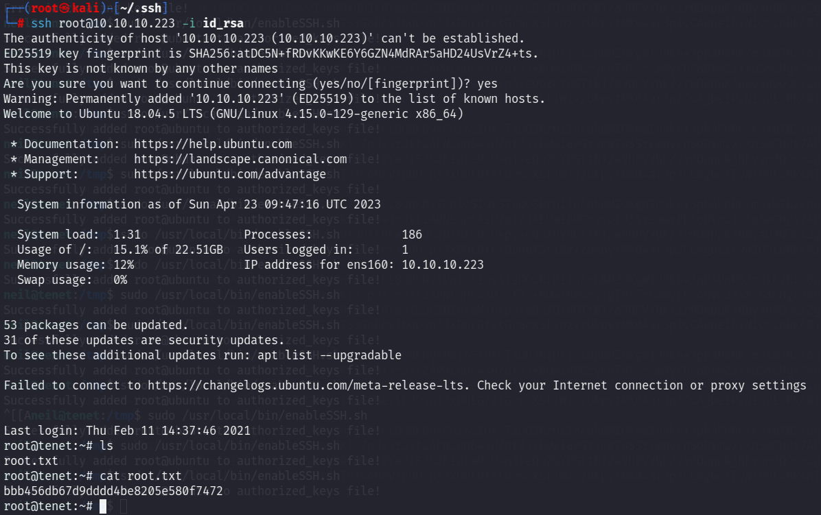Click the Processes count value 186
Screen dimensions: 821x515
(x=412, y=235)
